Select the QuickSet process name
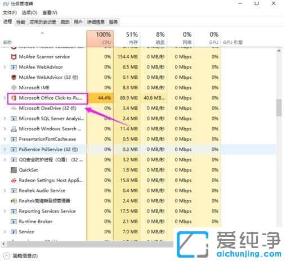Image resolution: width=286 pixels, height=261 pixels. (x=28, y=170)
